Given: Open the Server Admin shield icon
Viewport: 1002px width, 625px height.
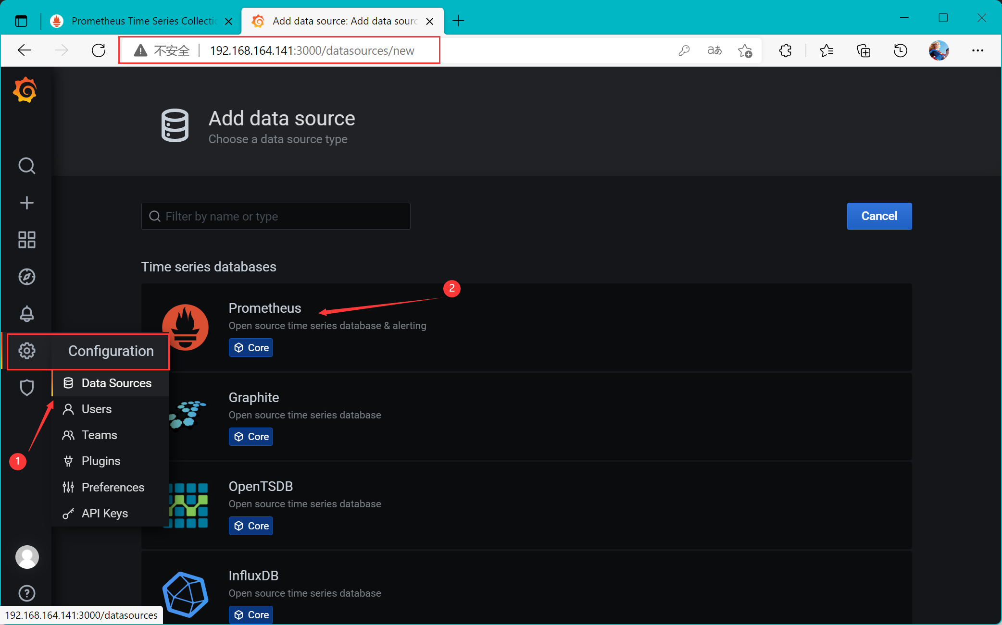Looking at the screenshot, I should pyautogui.click(x=26, y=388).
